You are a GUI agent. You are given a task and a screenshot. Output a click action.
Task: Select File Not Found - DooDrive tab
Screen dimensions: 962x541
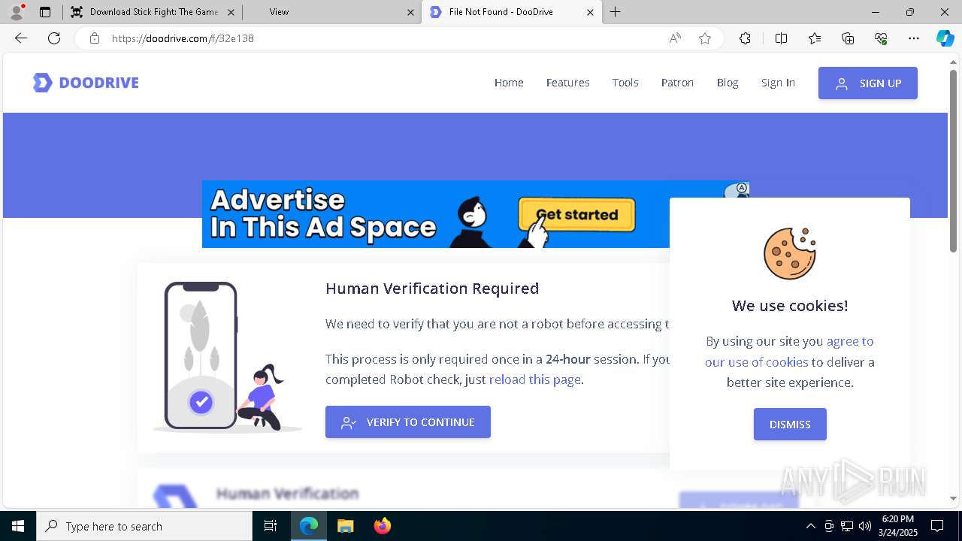click(x=512, y=12)
